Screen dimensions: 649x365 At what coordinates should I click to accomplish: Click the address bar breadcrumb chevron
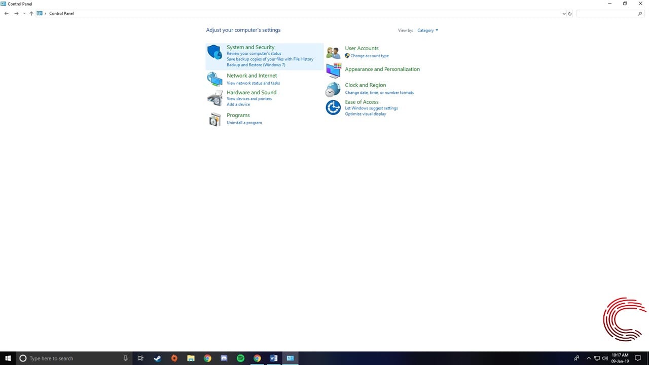46,14
